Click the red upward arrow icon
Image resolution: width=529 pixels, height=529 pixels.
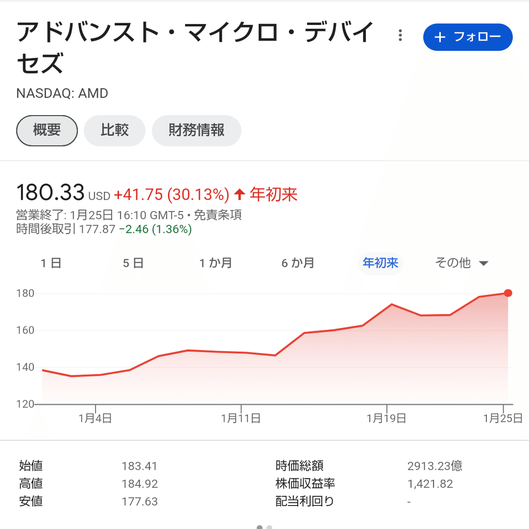tap(240, 194)
